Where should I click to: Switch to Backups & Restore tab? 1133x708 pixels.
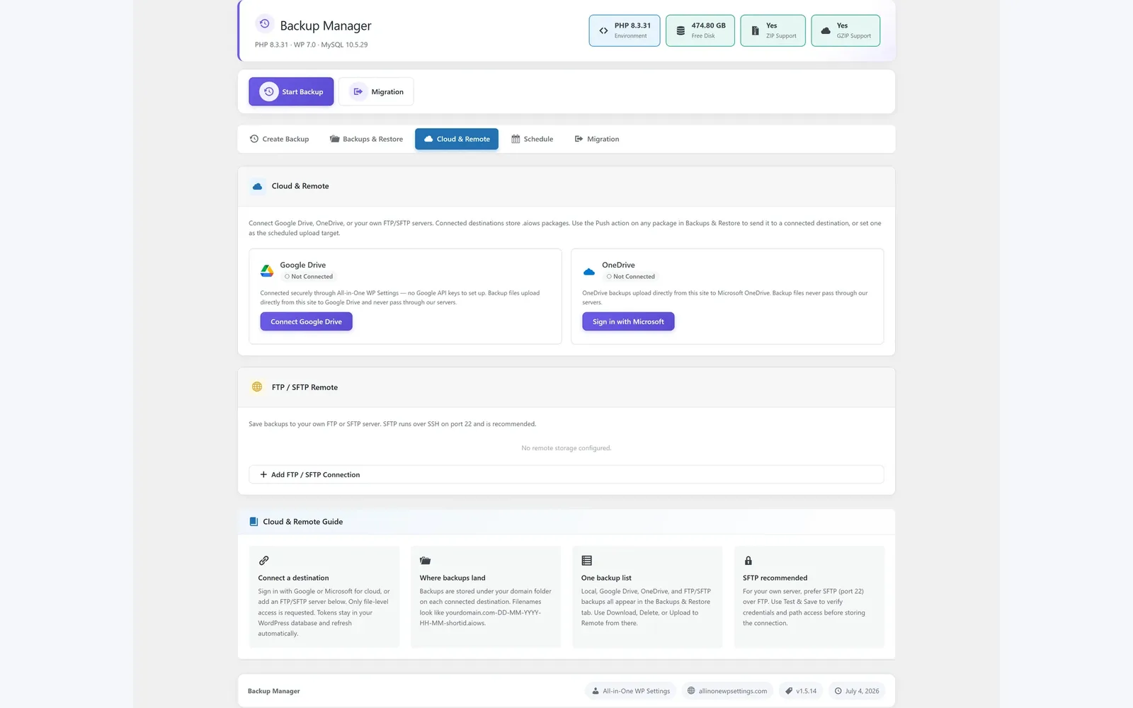(366, 139)
